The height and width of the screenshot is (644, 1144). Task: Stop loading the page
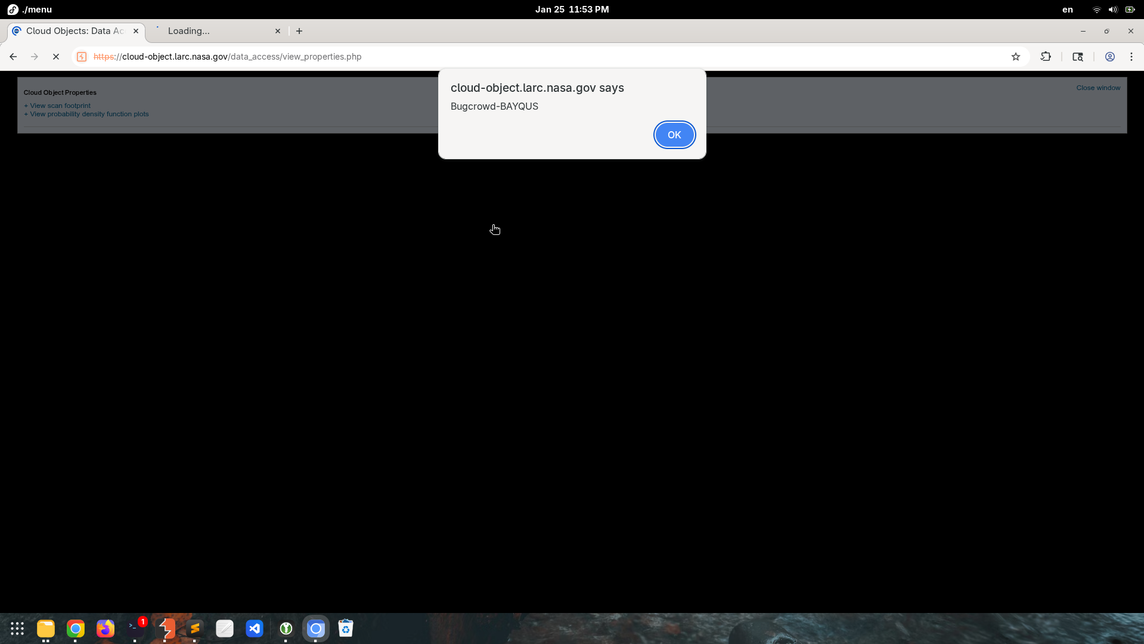click(56, 57)
